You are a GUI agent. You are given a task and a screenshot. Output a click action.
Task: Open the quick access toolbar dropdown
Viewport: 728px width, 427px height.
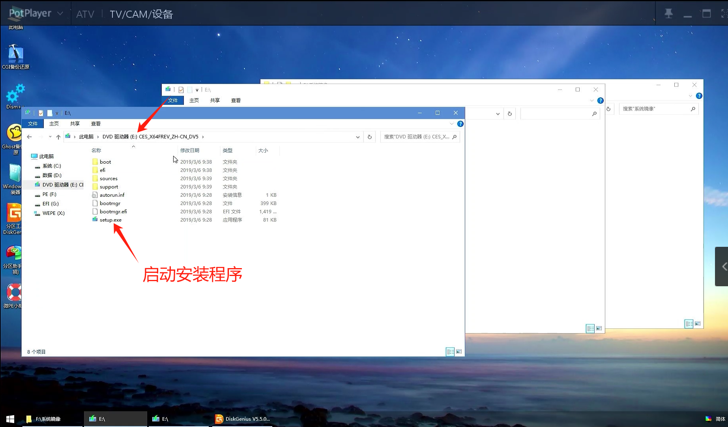(x=57, y=113)
